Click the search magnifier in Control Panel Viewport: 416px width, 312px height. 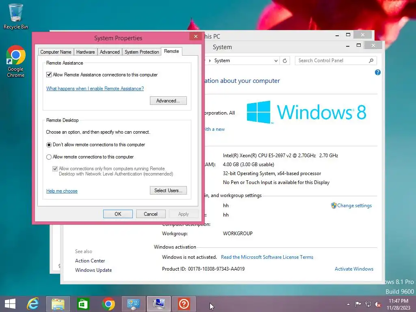(371, 61)
